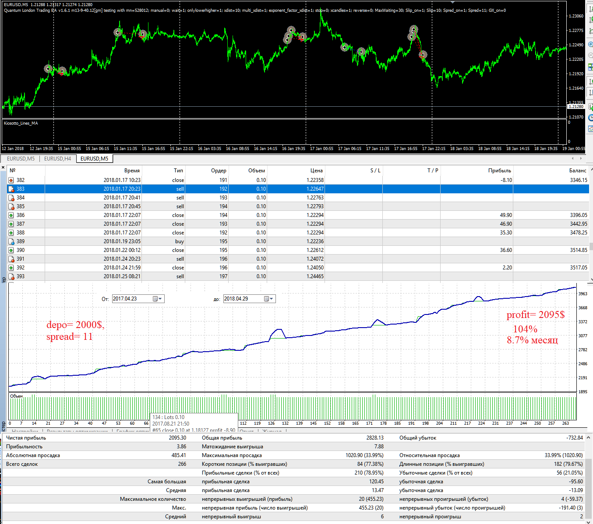
Task: Click the sell-order icon on row 393
Action: [11, 276]
